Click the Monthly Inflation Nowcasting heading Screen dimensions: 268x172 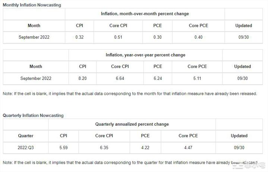(x=32, y=5)
